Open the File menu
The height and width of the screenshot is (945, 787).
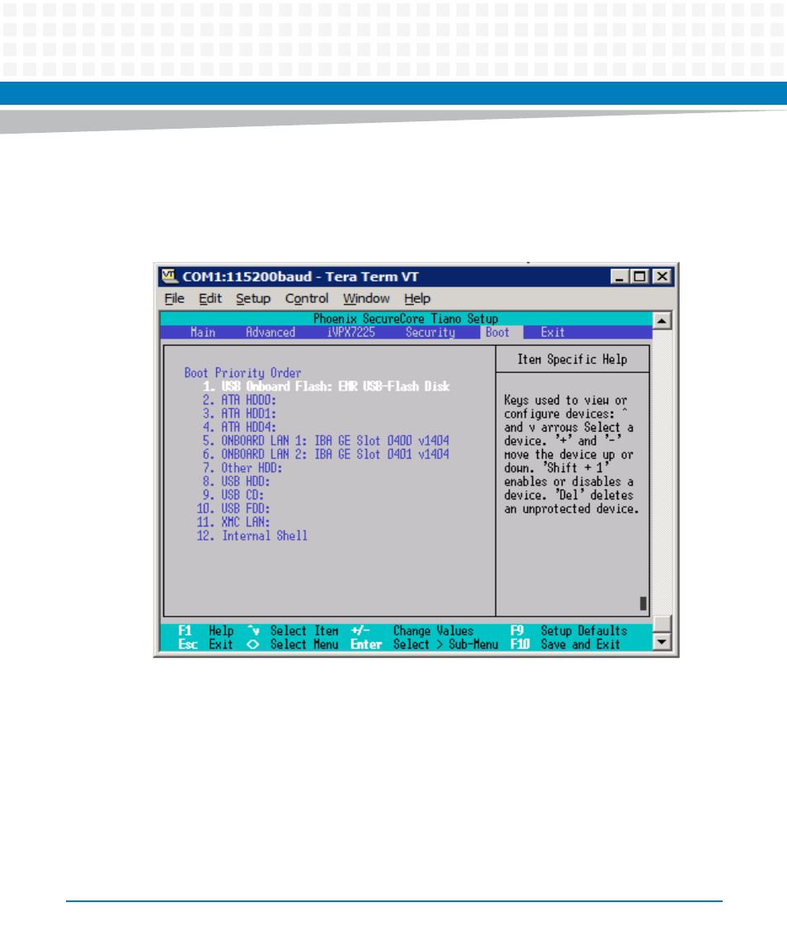coord(174,298)
